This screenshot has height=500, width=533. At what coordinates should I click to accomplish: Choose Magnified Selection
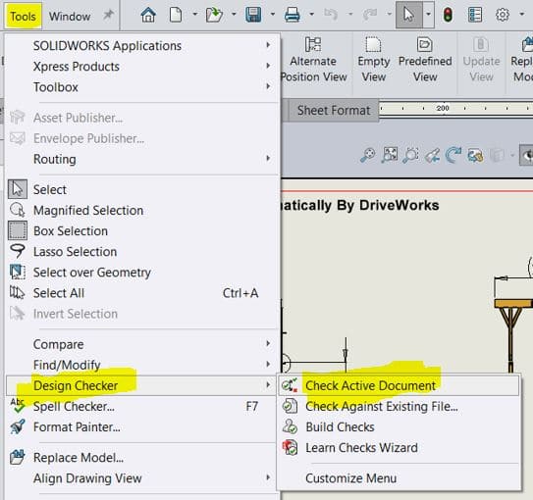click(x=142, y=210)
